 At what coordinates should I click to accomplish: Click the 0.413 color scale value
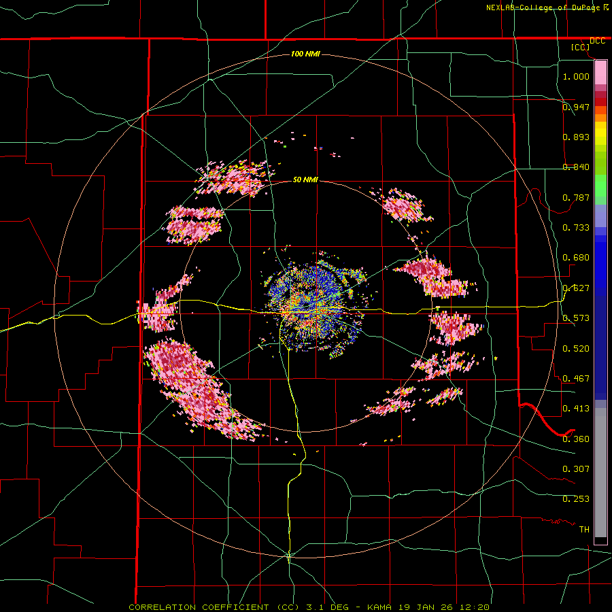[576, 408]
